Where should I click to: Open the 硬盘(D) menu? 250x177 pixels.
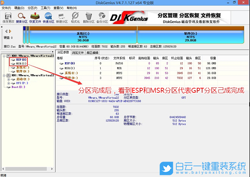pos(19,8)
